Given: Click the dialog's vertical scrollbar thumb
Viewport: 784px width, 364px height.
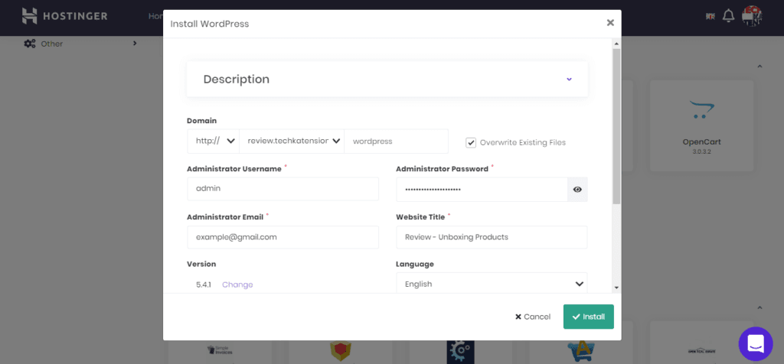Looking at the screenshot, I should tap(616, 126).
